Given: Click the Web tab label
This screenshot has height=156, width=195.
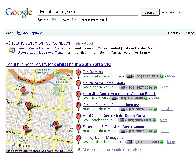Looking at the screenshot, I should [9, 33].
